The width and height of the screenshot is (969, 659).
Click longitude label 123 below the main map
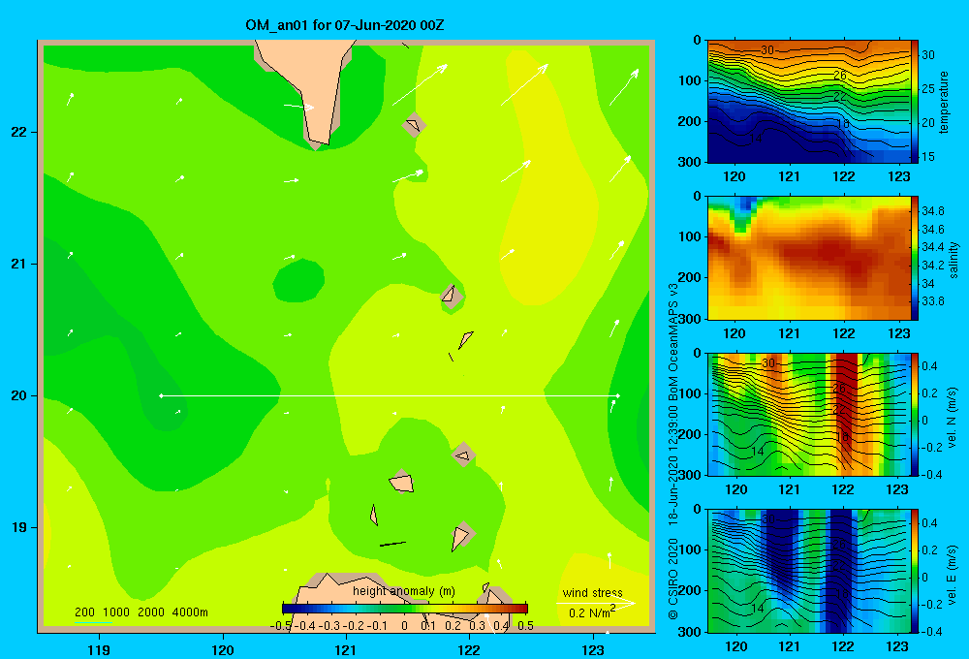pos(593,649)
